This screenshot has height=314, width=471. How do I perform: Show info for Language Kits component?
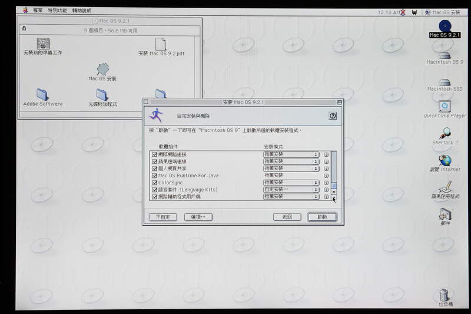click(x=326, y=190)
